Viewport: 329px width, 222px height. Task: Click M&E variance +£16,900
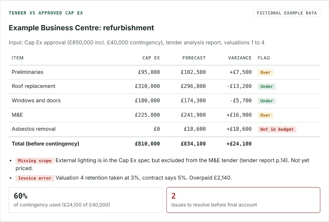[239, 115]
